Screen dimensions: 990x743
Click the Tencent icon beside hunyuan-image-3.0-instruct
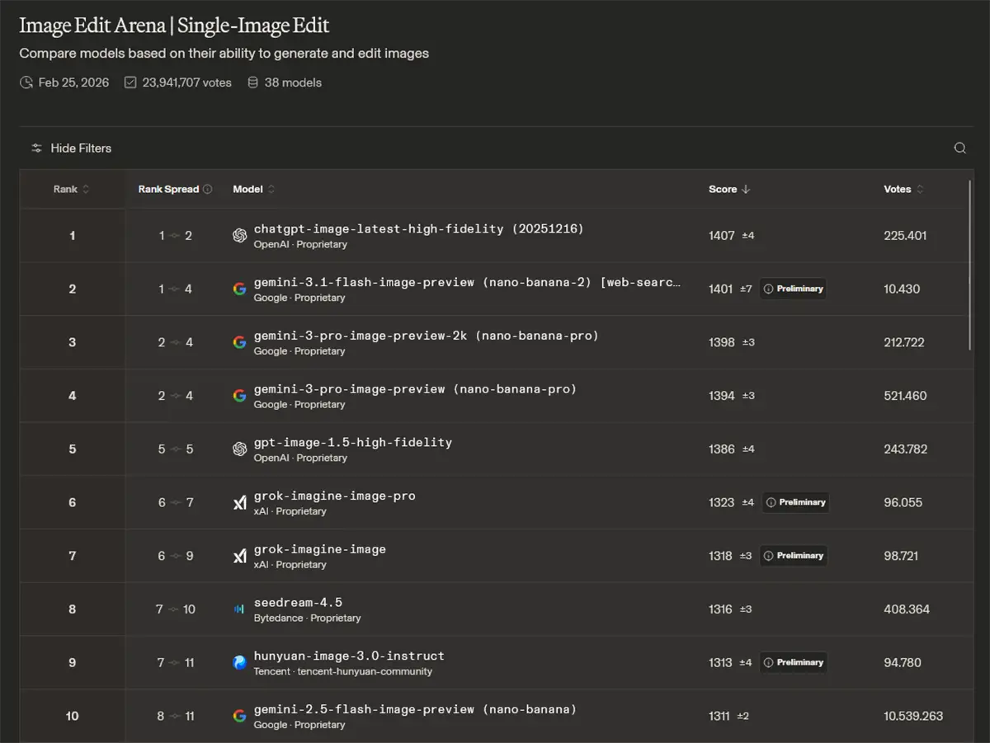[x=239, y=662]
